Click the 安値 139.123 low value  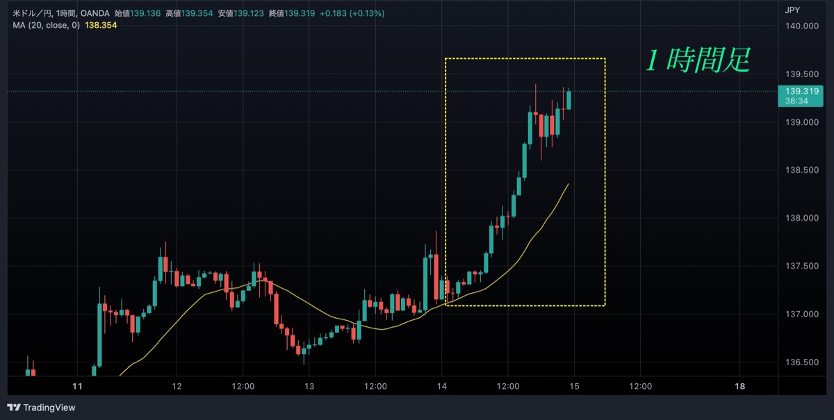(x=240, y=13)
